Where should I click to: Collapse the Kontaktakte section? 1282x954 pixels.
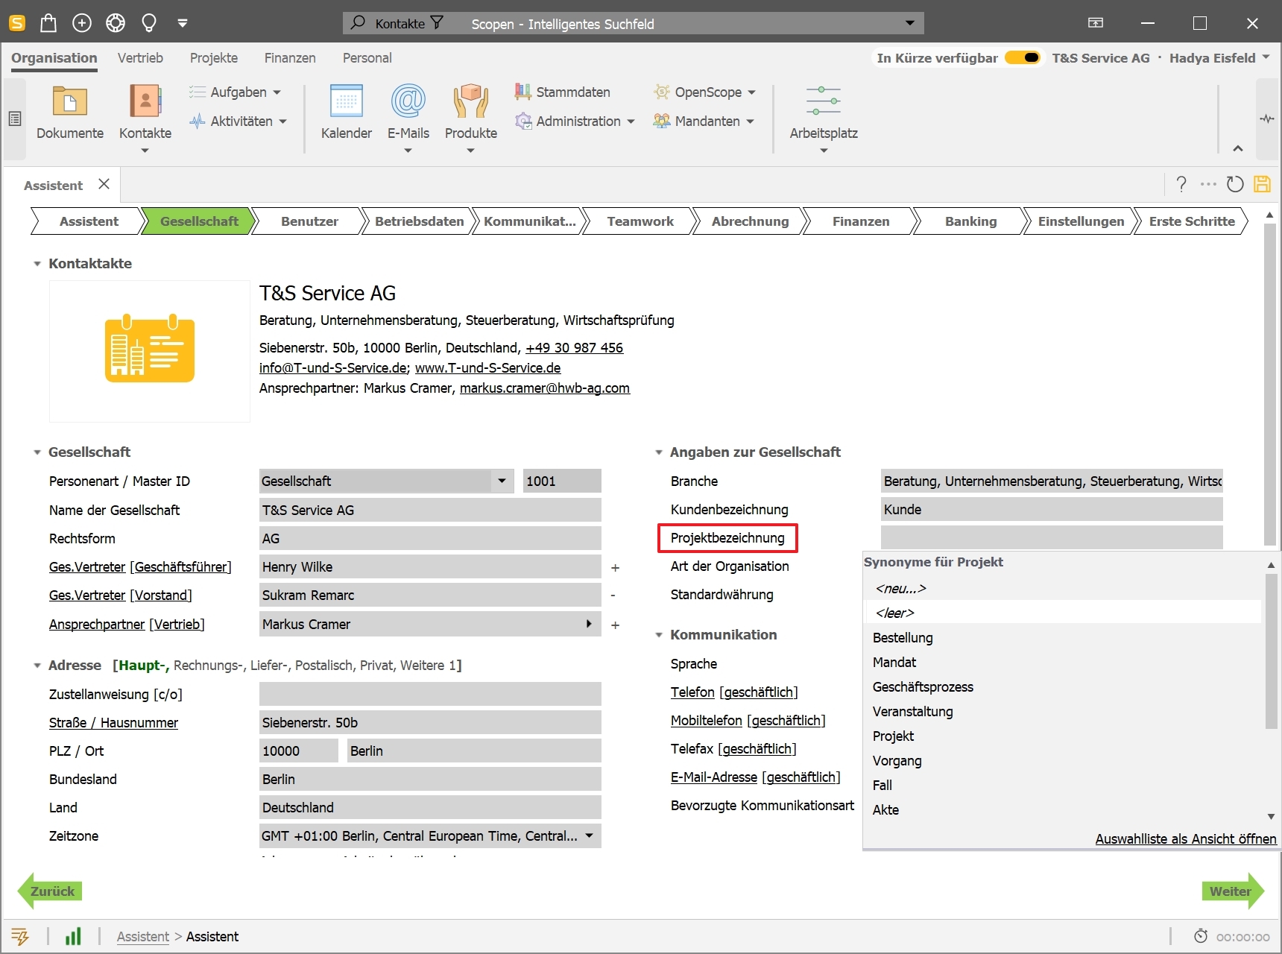click(x=37, y=264)
